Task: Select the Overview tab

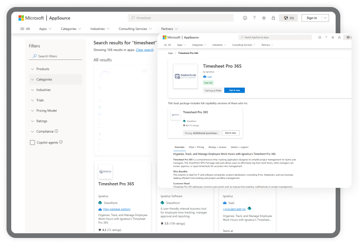Action: pyautogui.click(x=179, y=147)
